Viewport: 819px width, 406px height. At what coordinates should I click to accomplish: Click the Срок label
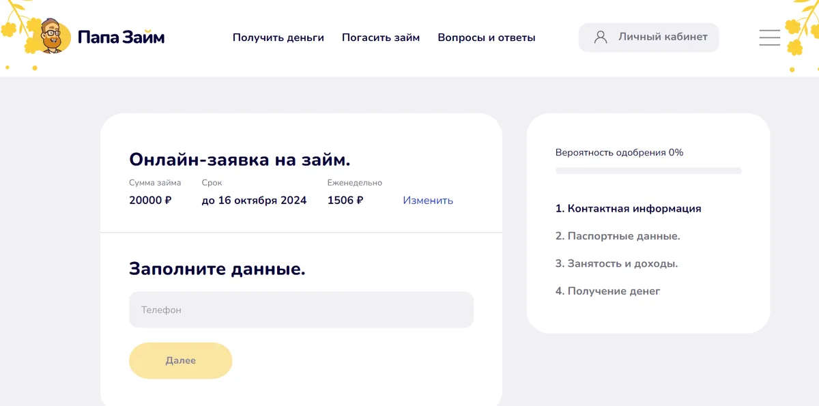212,183
